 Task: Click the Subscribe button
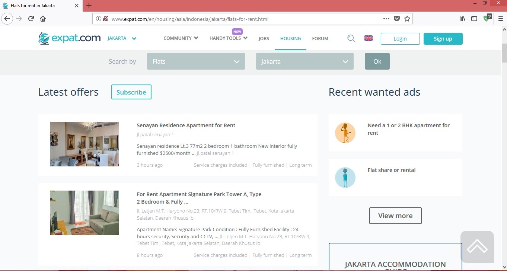click(x=131, y=92)
